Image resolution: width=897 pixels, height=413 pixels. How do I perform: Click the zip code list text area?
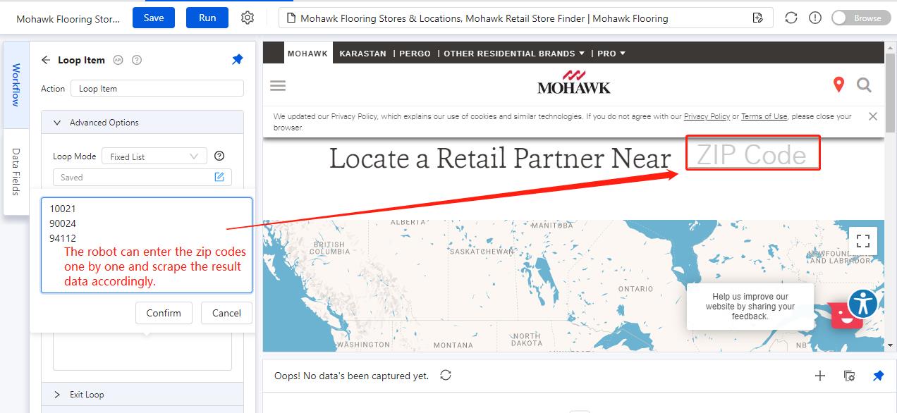point(147,245)
